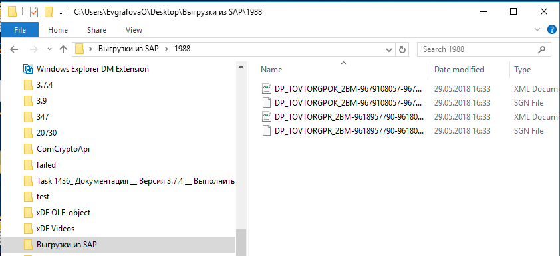
Task: Click blank file icon of DP_TOVTORGPOK SGN
Action: coord(267,103)
